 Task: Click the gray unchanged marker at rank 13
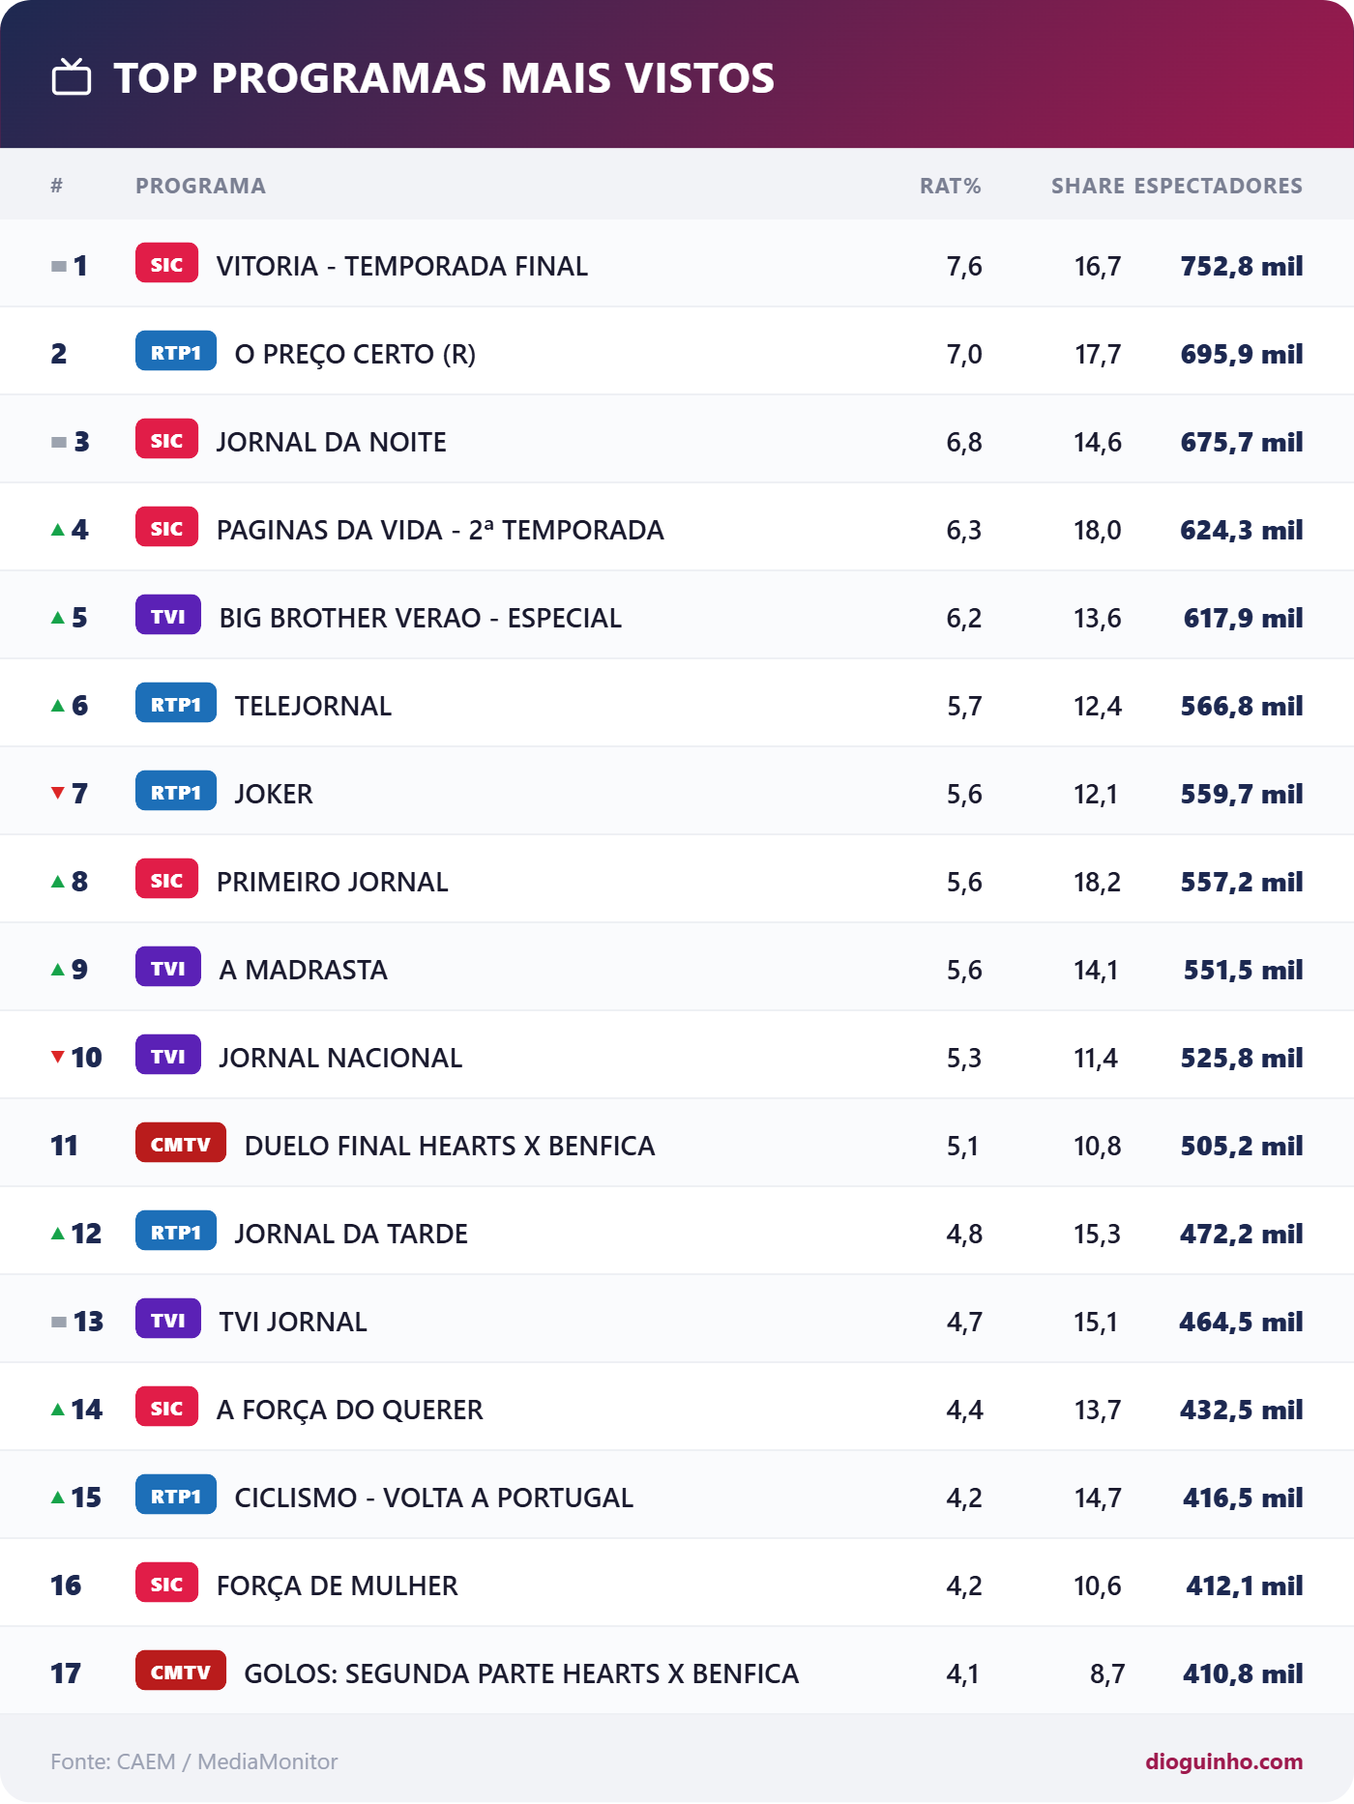[59, 1322]
